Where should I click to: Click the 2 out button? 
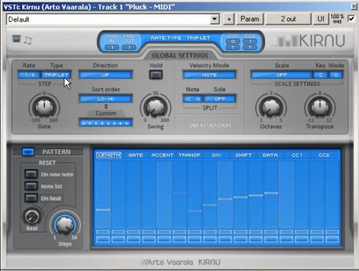coord(288,19)
